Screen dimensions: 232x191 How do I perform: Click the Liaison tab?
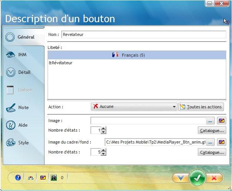24,90
